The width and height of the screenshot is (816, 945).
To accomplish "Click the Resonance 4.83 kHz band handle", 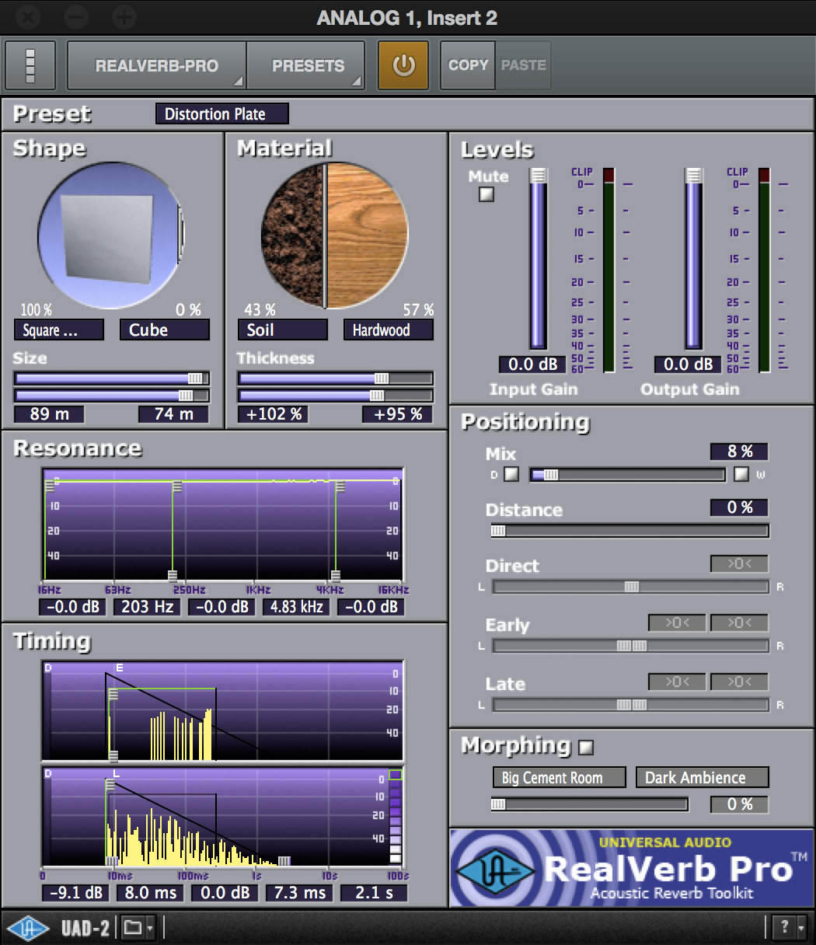I will pos(336,576).
